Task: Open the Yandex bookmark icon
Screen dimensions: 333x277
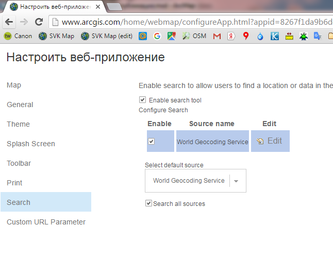Action: pyautogui.click(x=231, y=36)
